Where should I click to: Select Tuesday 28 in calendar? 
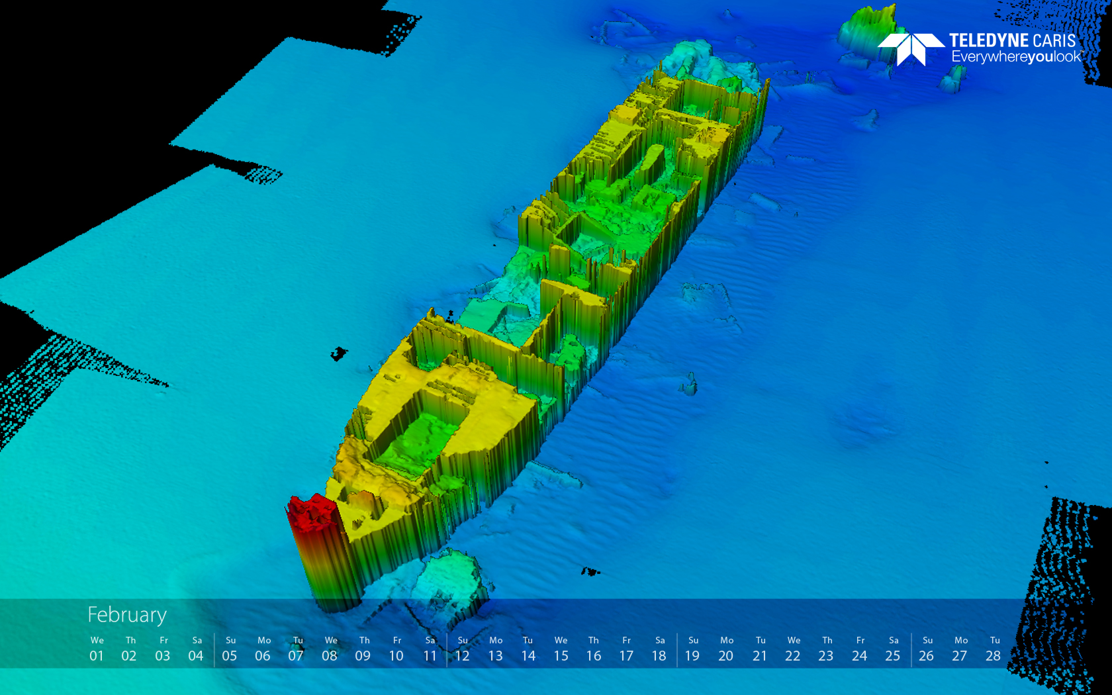click(994, 649)
